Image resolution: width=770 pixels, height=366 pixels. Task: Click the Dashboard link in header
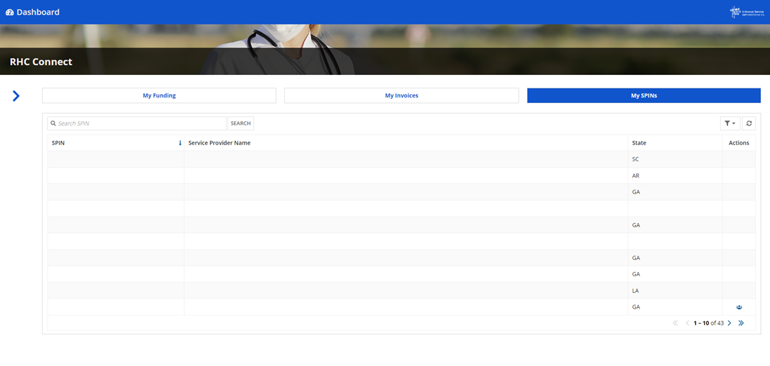pos(38,12)
